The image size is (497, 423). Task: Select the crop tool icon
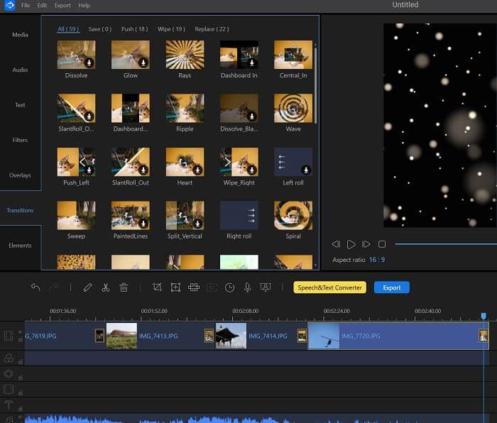[157, 287]
